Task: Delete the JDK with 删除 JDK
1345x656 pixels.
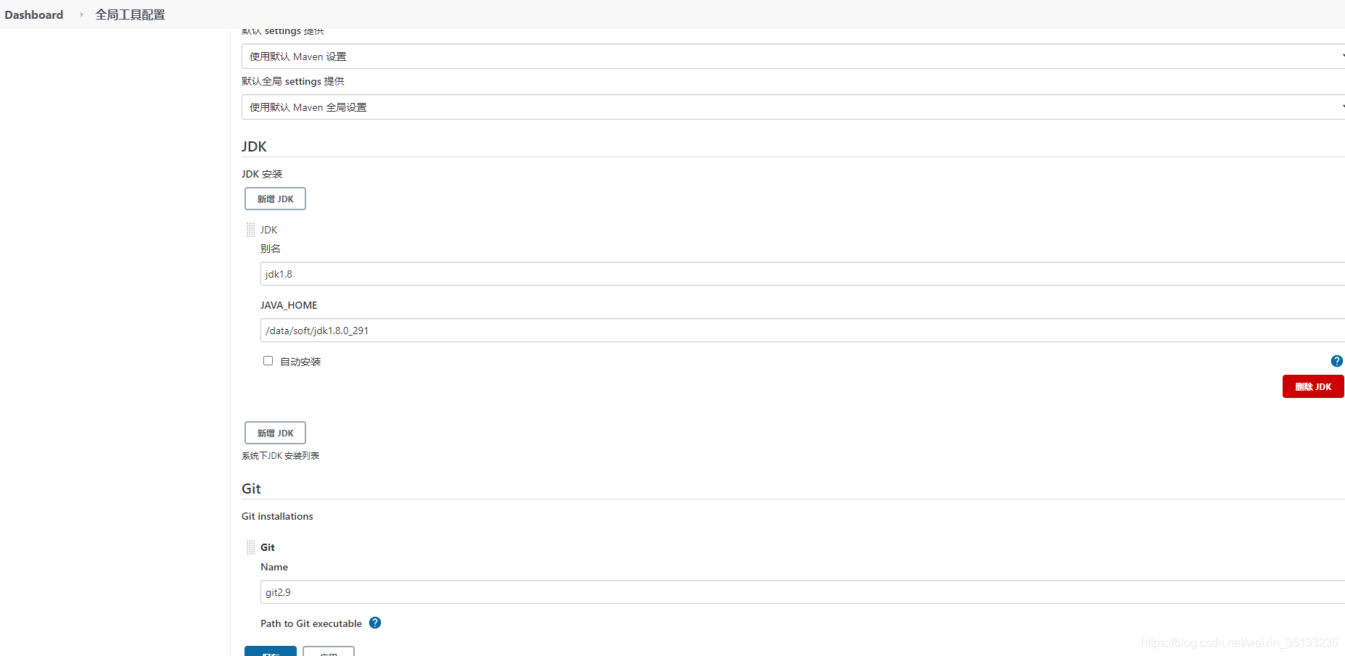Action: pyautogui.click(x=1313, y=386)
